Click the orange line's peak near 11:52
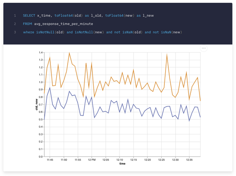The image size is (236, 176). click(69, 52)
